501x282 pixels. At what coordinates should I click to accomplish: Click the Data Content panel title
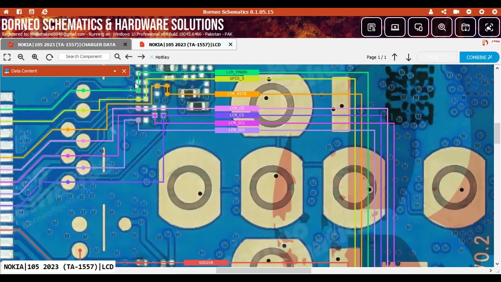[24, 71]
